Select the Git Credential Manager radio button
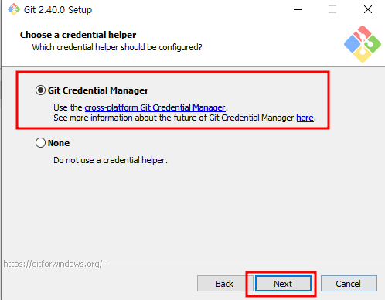This screenshot has width=385, height=300. 40,90
